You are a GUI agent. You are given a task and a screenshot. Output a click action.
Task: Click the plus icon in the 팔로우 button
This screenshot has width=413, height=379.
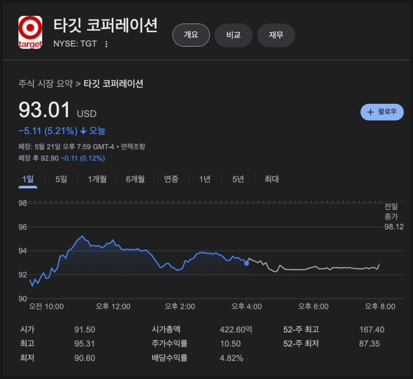(371, 112)
